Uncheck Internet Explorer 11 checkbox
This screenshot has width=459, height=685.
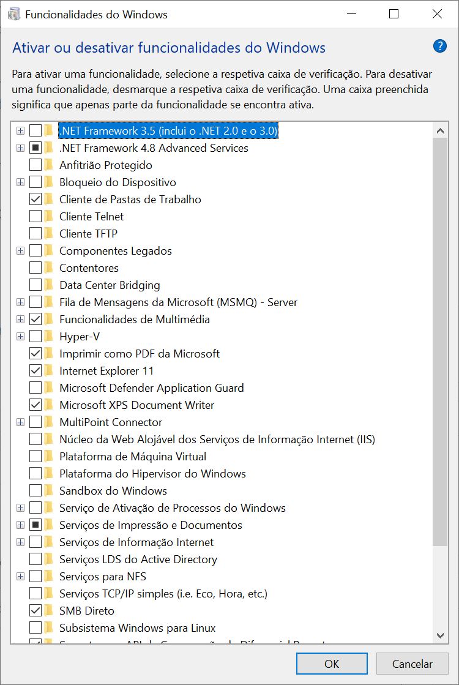(x=35, y=371)
